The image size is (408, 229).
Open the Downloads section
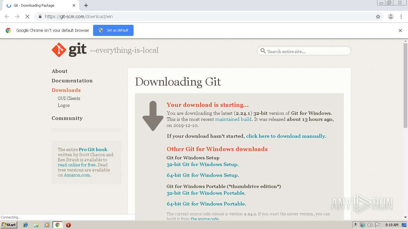[66, 90]
